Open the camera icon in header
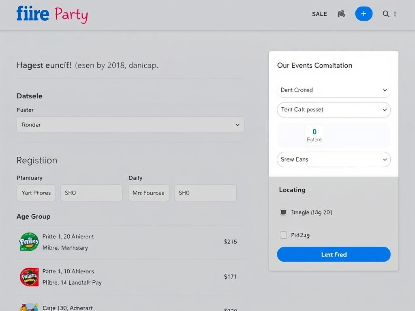 (x=341, y=14)
